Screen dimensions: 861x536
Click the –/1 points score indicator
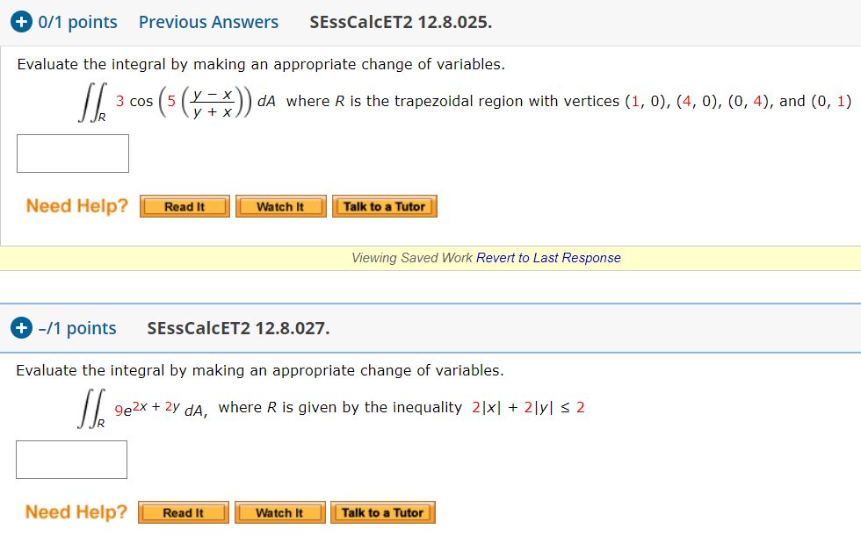pyautogui.click(x=77, y=328)
